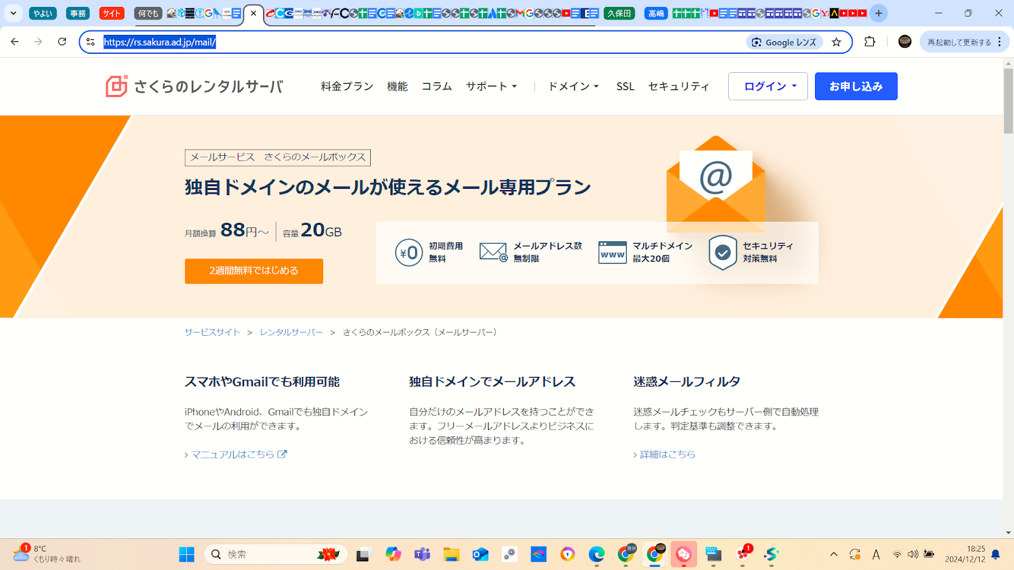The width and height of the screenshot is (1014, 570).
Task: Follow the レンタルサーバー breadcrumb link
Action: click(x=291, y=332)
